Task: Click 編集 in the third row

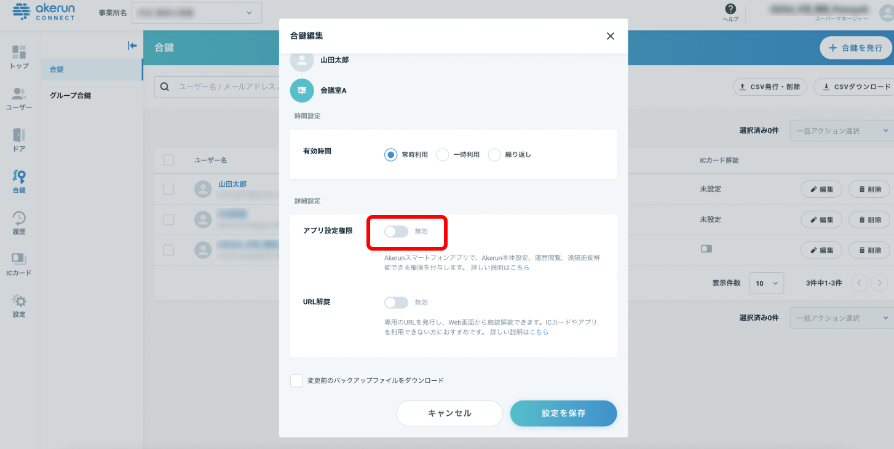Action: click(821, 250)
